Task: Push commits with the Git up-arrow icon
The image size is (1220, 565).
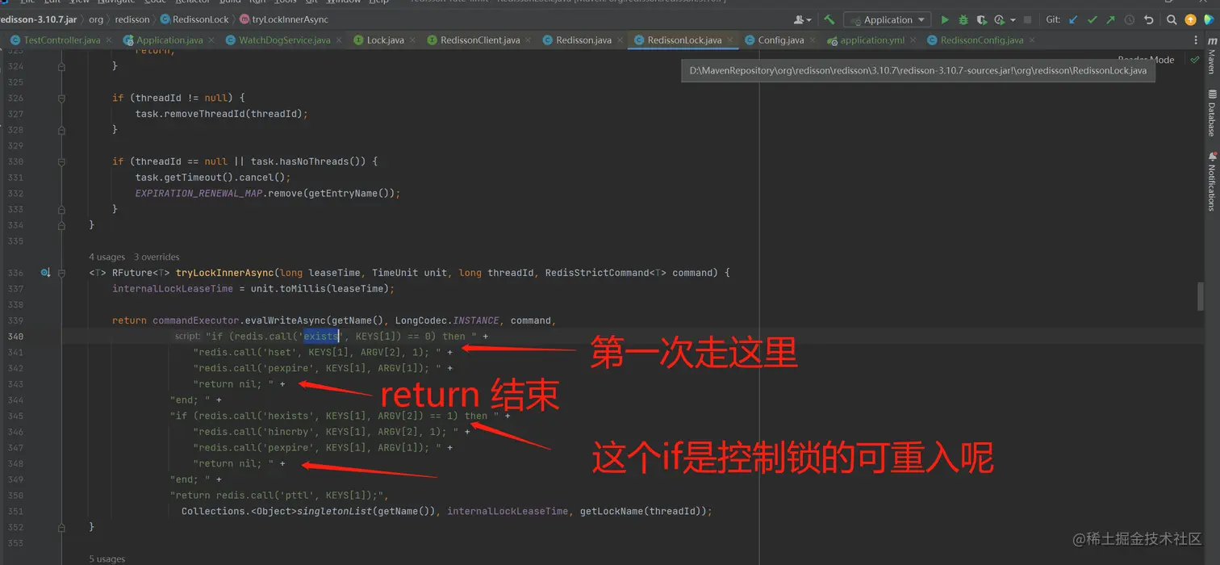Action: [x=1109, y=19]
